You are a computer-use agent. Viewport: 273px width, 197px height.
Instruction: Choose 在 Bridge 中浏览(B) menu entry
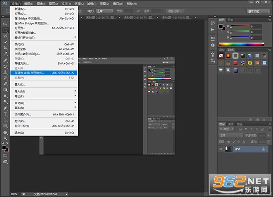point(44,19)
